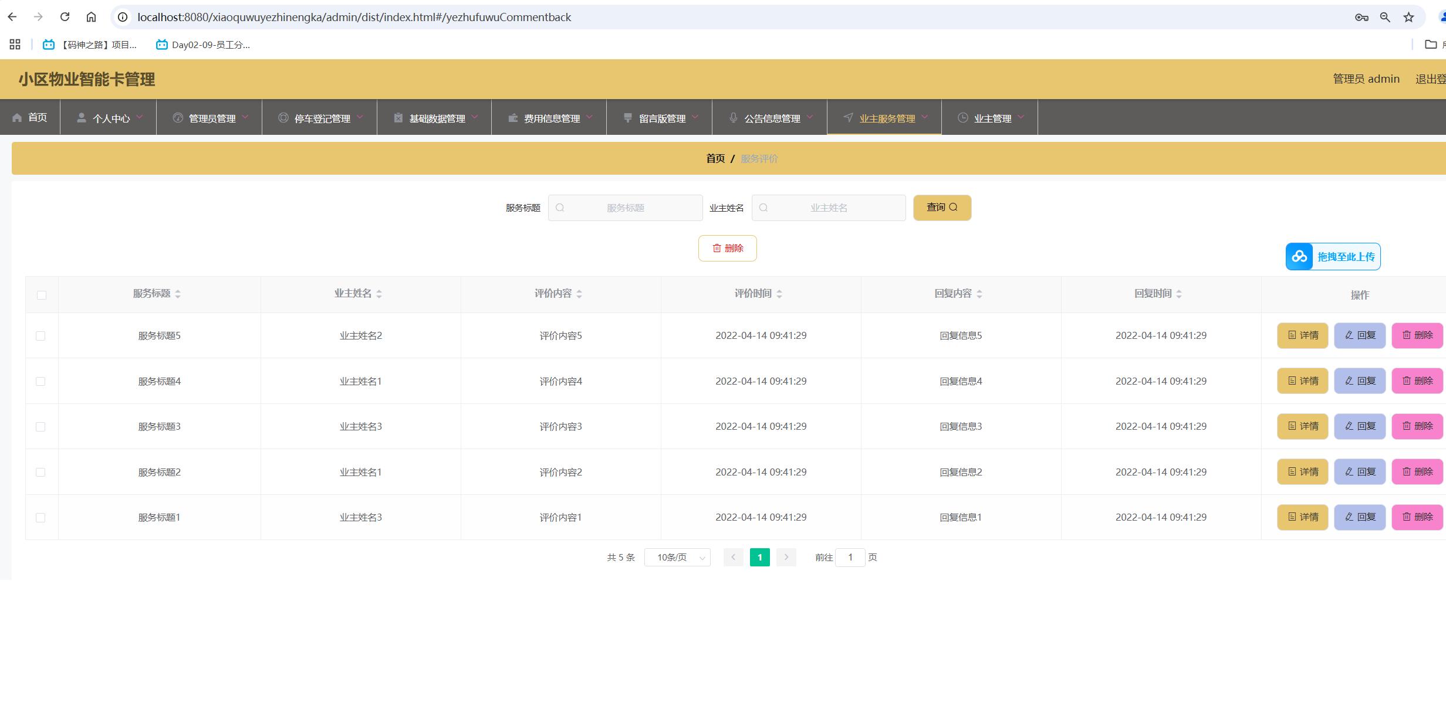Viewport: 1446px width, 720px height.
Task: Toggle the select-all header checkbox
Action: [41, 295]
